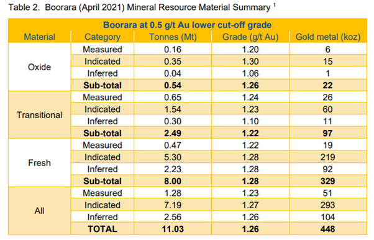
Task: Select the Category column header
Action: pos(103,37)
